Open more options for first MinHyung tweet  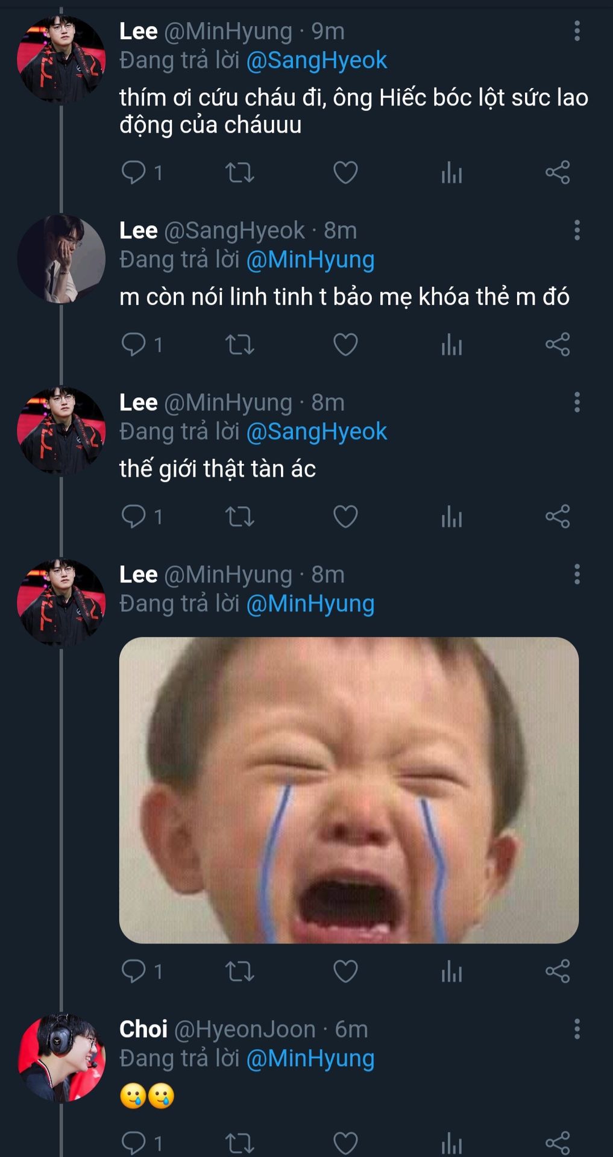[x=577, y=31]
